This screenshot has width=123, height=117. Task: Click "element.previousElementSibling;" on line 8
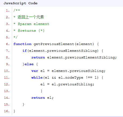coord(82,57)
